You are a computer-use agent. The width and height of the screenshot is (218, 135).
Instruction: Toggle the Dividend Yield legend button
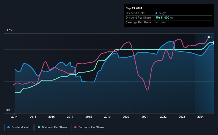(19, 128)
